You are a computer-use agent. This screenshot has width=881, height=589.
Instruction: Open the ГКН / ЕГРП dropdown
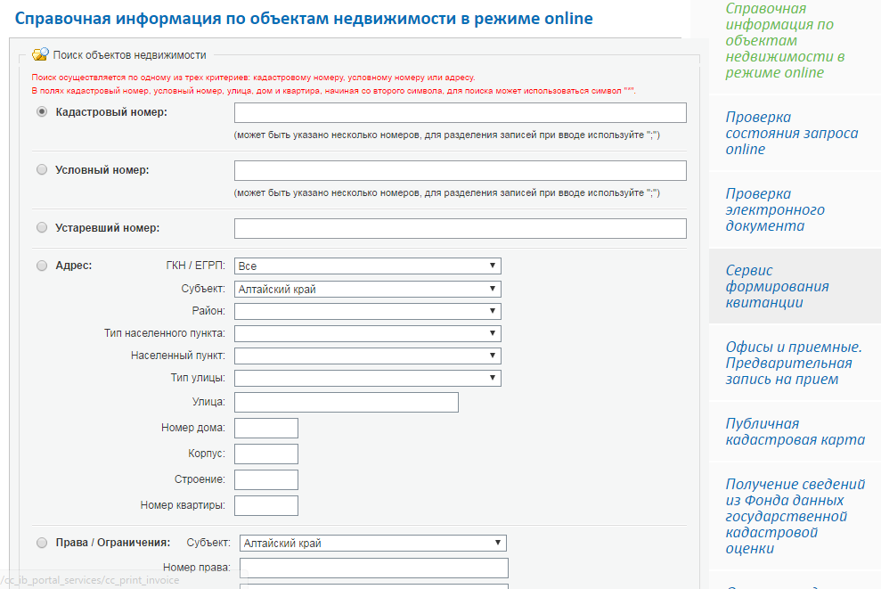tap(367, 266)
